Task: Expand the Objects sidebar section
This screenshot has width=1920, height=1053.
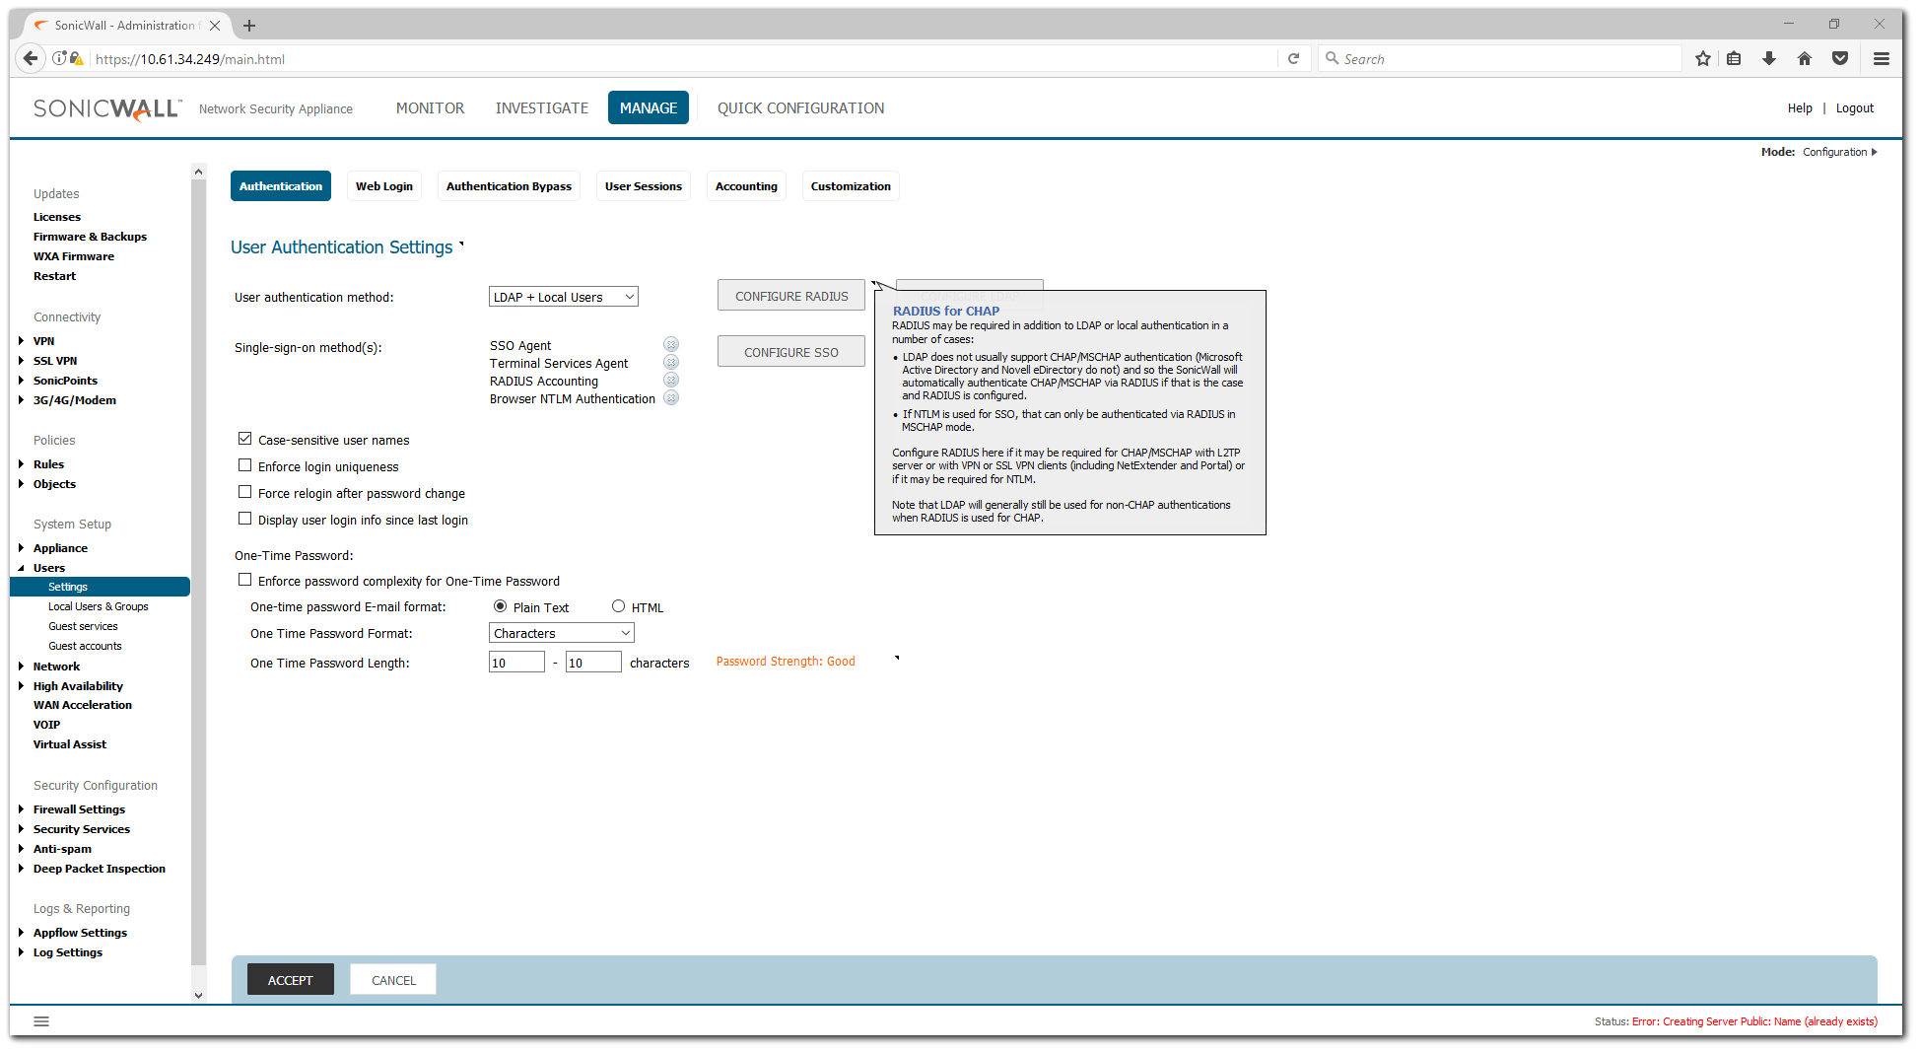Action: 21,484
